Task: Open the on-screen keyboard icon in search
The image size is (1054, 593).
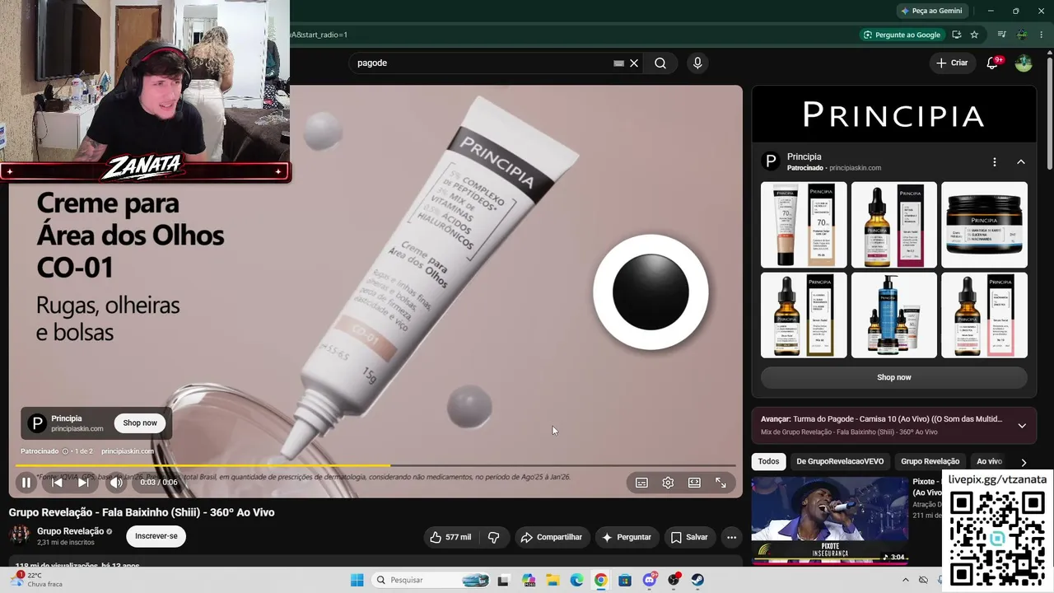Action: [x=619, y=63]
